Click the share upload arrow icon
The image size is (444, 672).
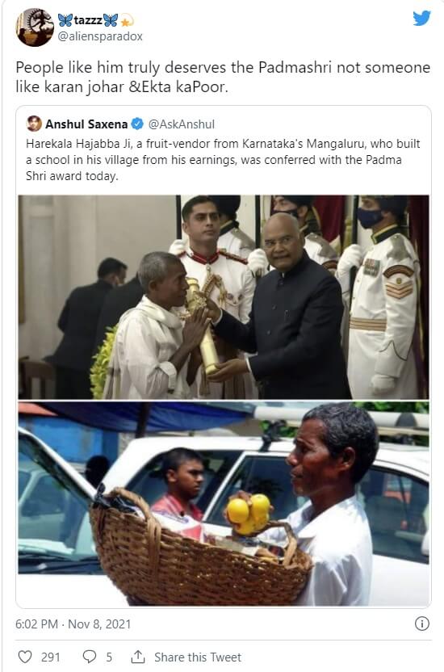coord(137,656)
